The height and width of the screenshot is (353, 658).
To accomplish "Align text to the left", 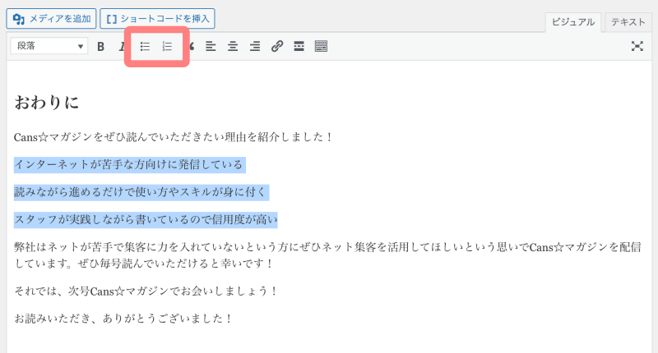I will pos(211,47).
